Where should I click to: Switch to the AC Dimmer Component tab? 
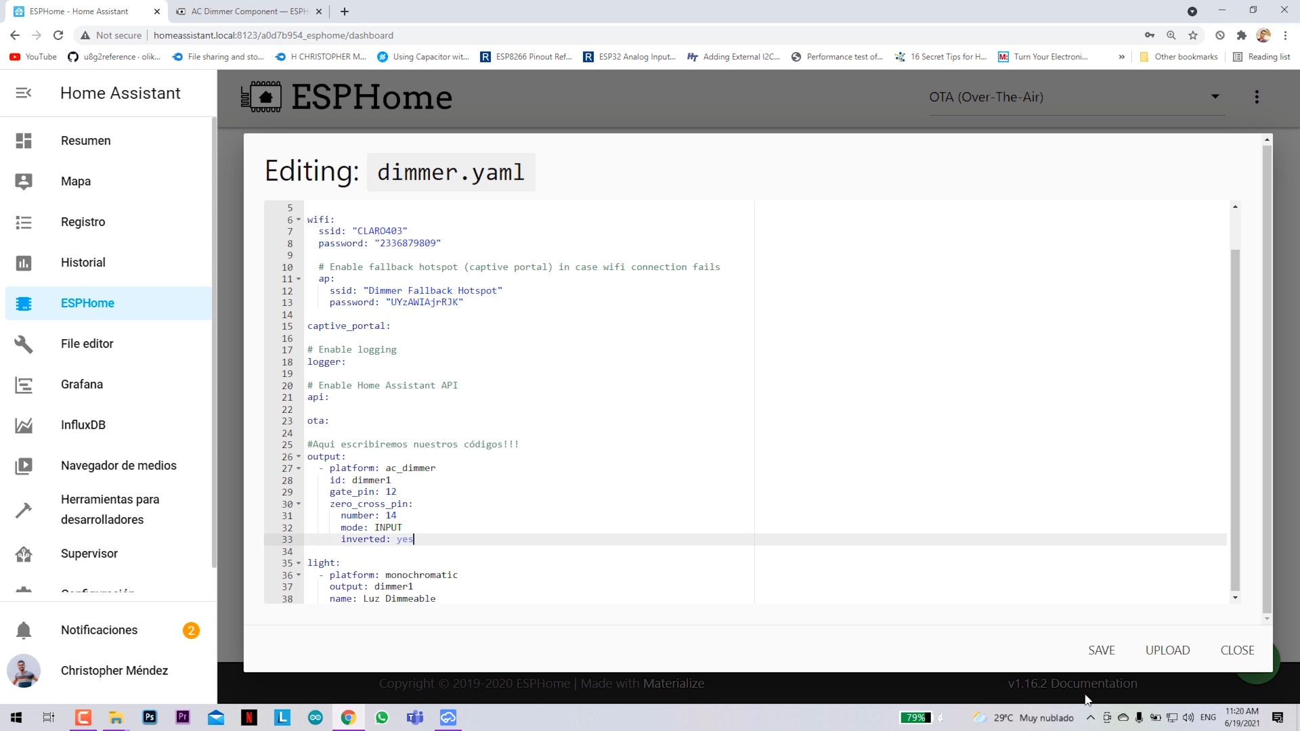249,12
